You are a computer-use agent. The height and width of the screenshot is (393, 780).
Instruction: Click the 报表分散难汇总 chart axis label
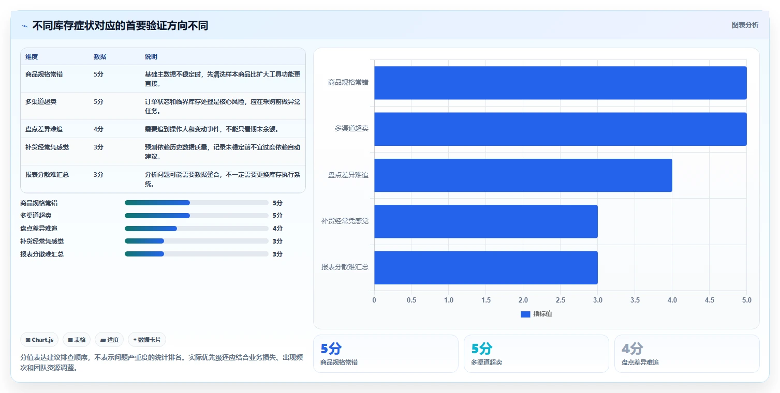click(345, 267)
